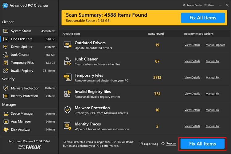The image size is (231, 154).
Task: Click Manual Fix for Junk Cleaner
Action: [x=213, y=61]
